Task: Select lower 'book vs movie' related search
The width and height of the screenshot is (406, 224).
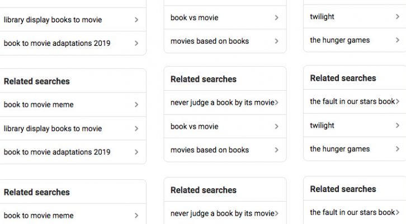Action: [x=194, y=127]
